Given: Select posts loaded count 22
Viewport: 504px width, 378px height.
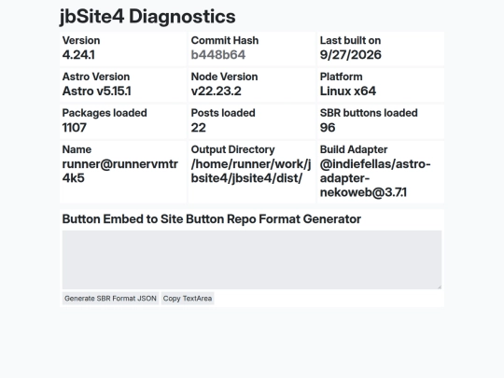Looking at the screenshot, I should (198, 128).
